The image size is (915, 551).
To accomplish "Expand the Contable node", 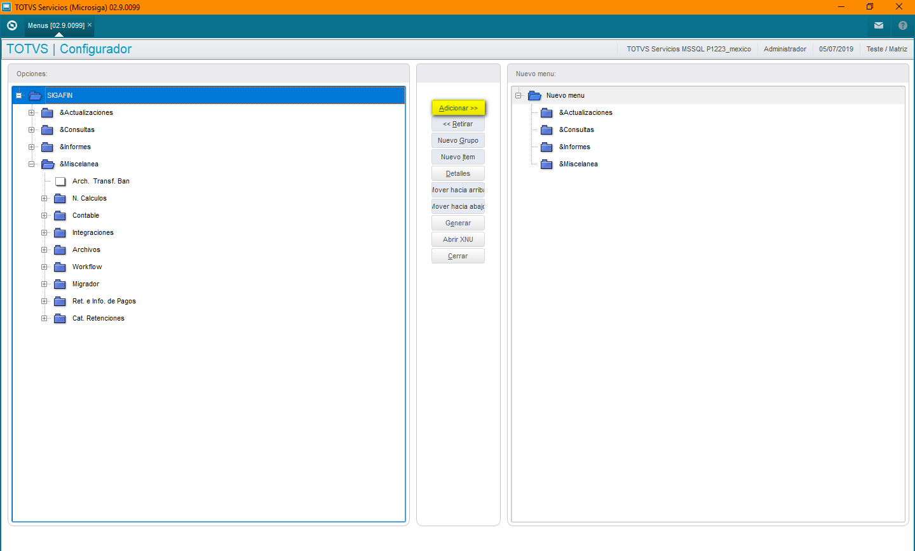I will pyautogui.click(x=44, y=215).
